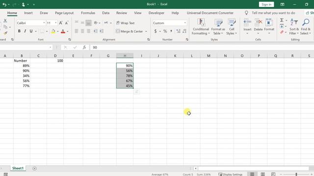The image size is (314, 176).
Task: Click the Borders icon
Action: [x=42, y=31]
